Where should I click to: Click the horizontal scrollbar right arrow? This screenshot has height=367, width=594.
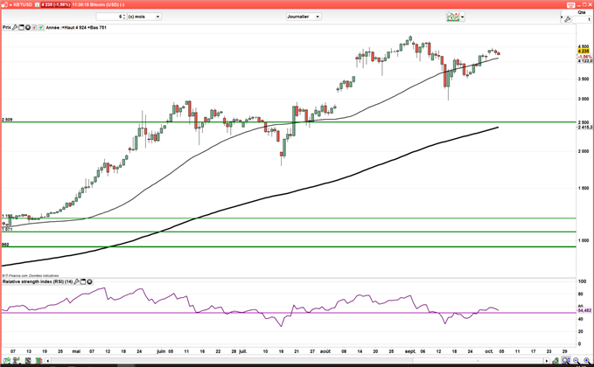coord(546,361)
